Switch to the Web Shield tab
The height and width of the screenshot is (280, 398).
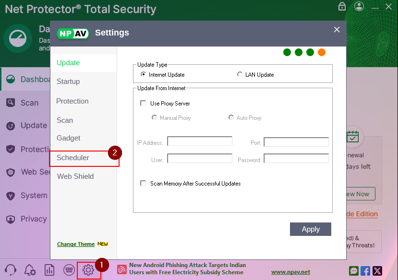tap(75, 176)
